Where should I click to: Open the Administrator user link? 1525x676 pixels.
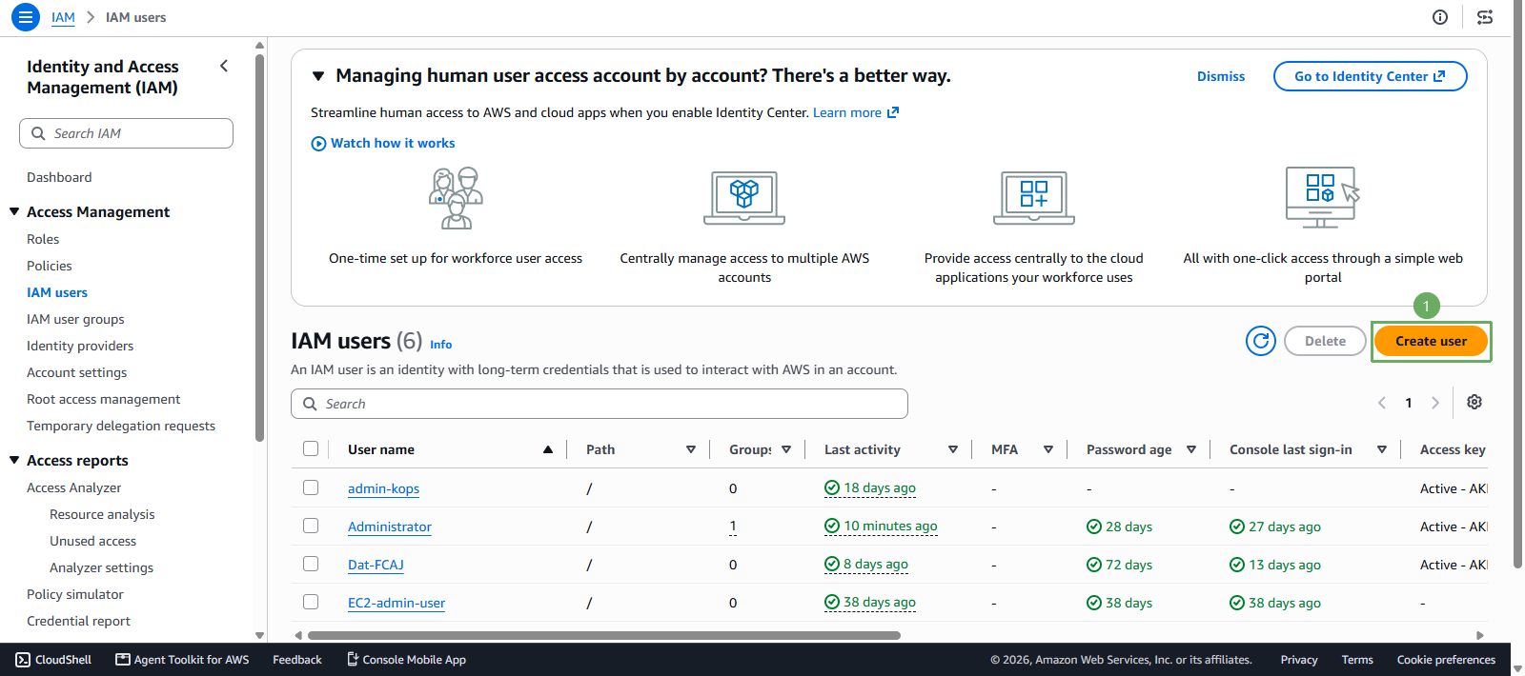pos(390,527)
